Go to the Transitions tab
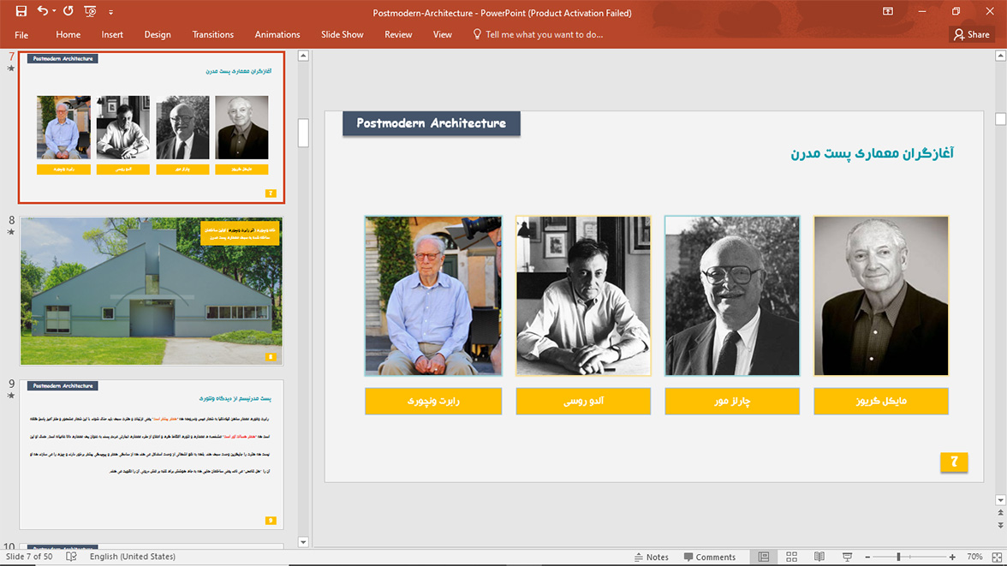The image size is (1007, 566). tap(212, 35)
